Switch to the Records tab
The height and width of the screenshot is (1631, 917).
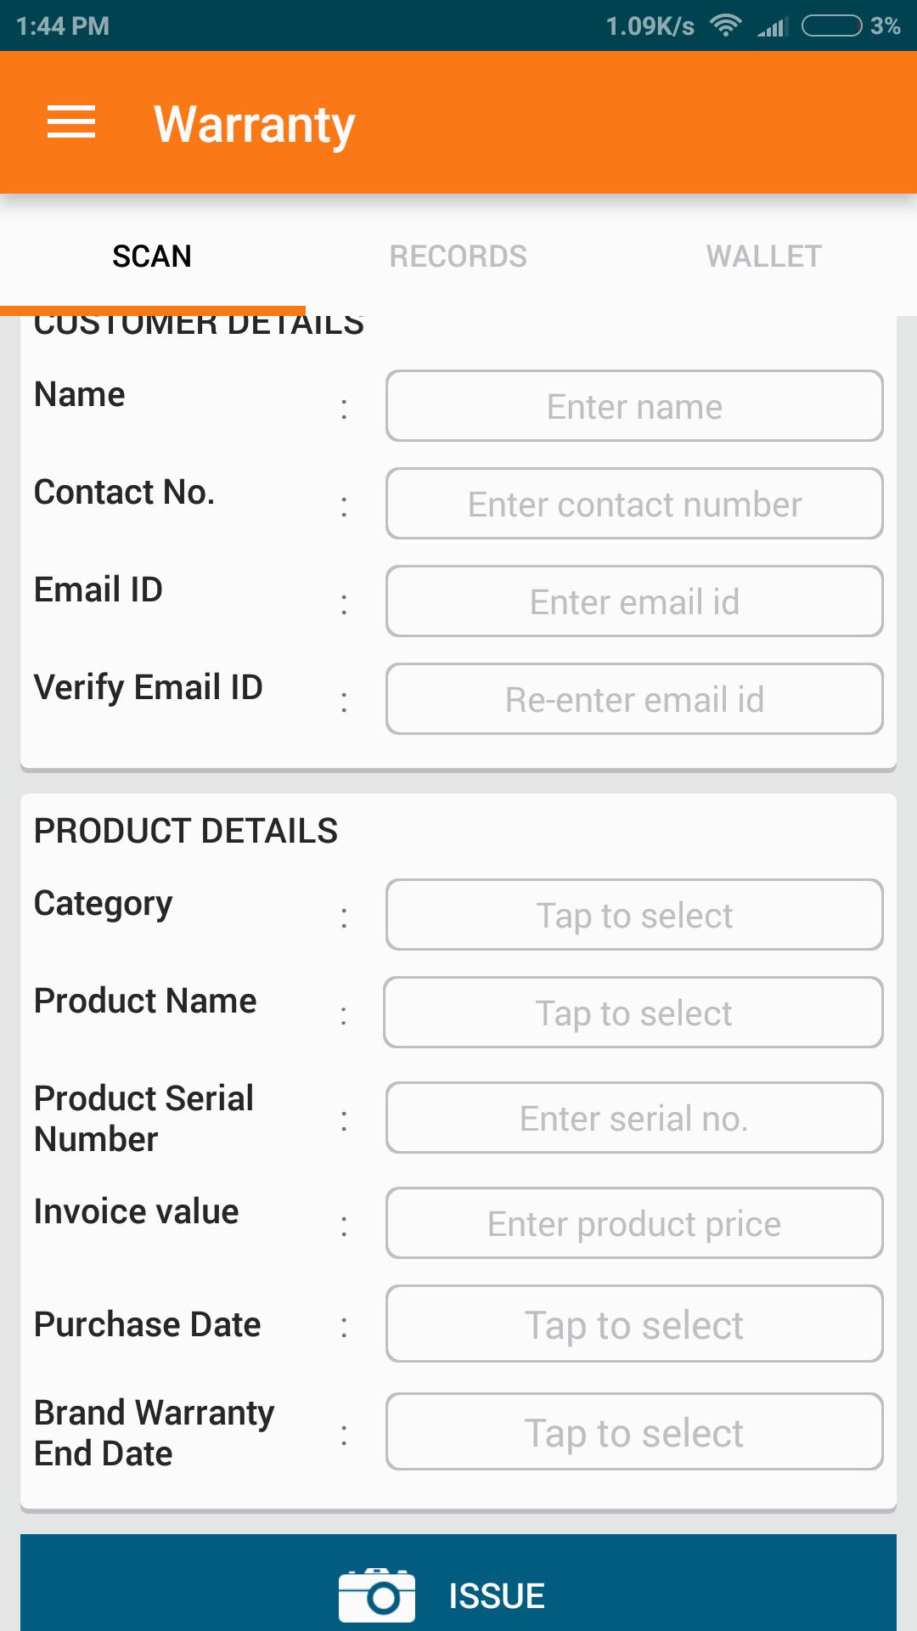pyautogui.click(x=458, y=256)
